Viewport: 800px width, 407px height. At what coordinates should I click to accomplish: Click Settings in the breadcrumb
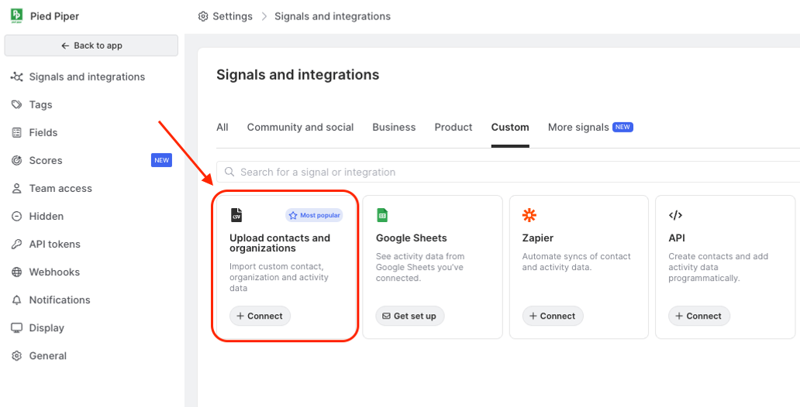[233, 16]
